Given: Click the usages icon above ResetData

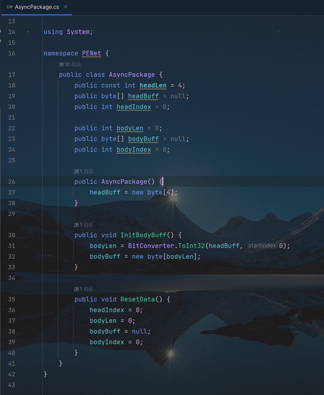Looking at the screenshot, I should coord(77,289).
